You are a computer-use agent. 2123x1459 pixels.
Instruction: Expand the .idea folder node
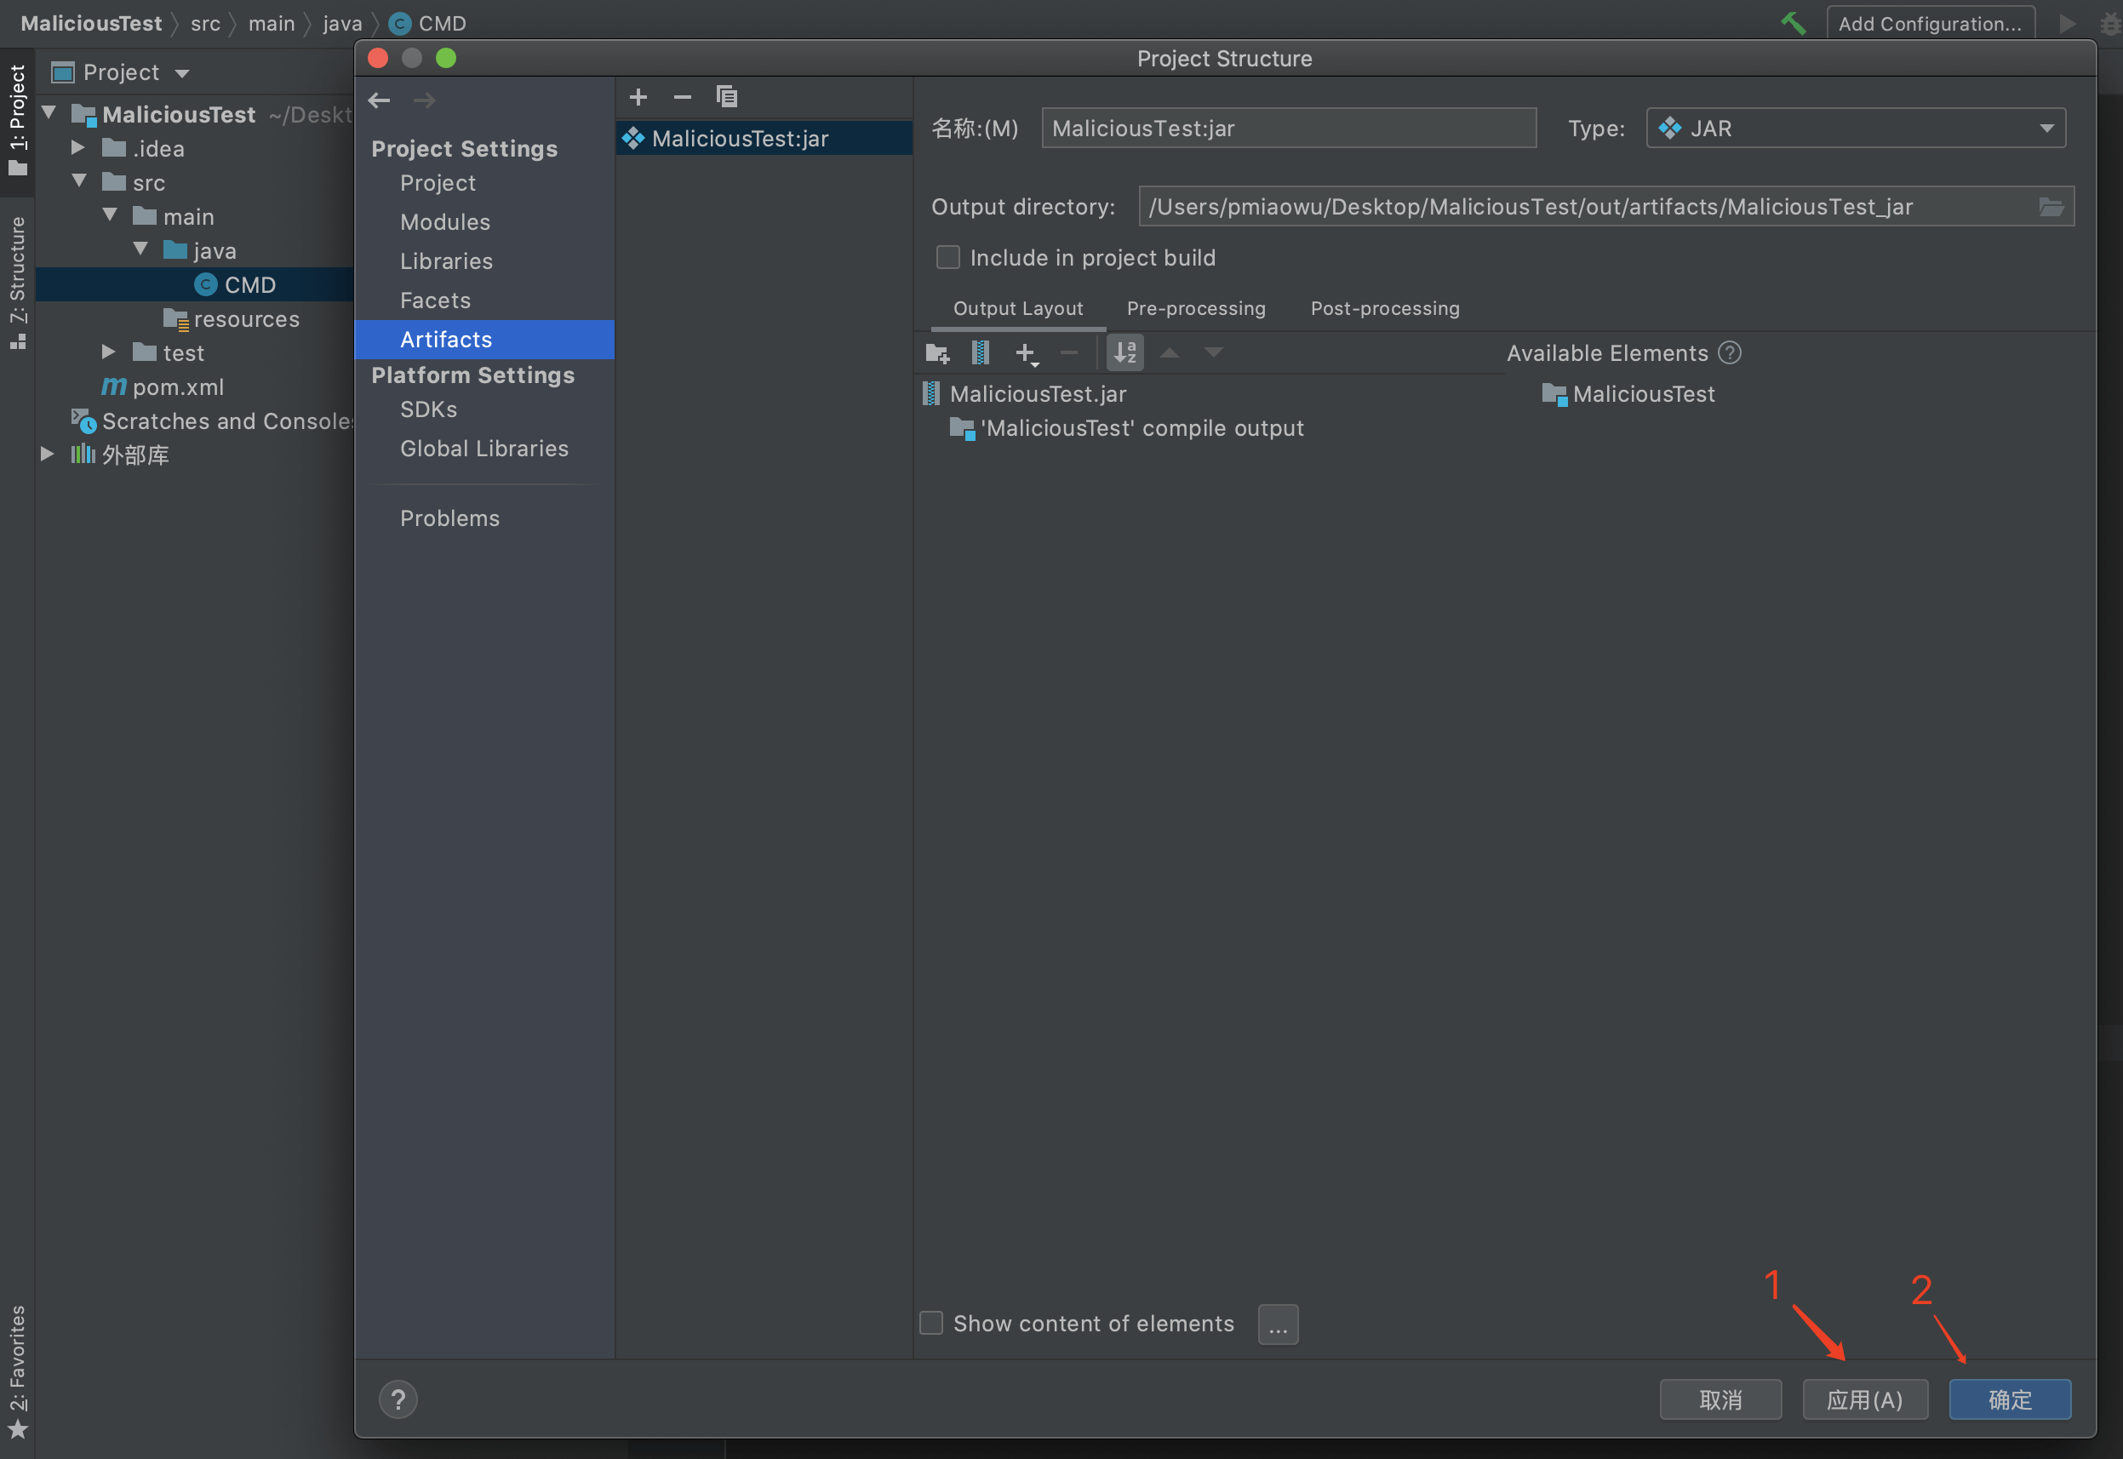pyautogui.click(x=78, y=148)
